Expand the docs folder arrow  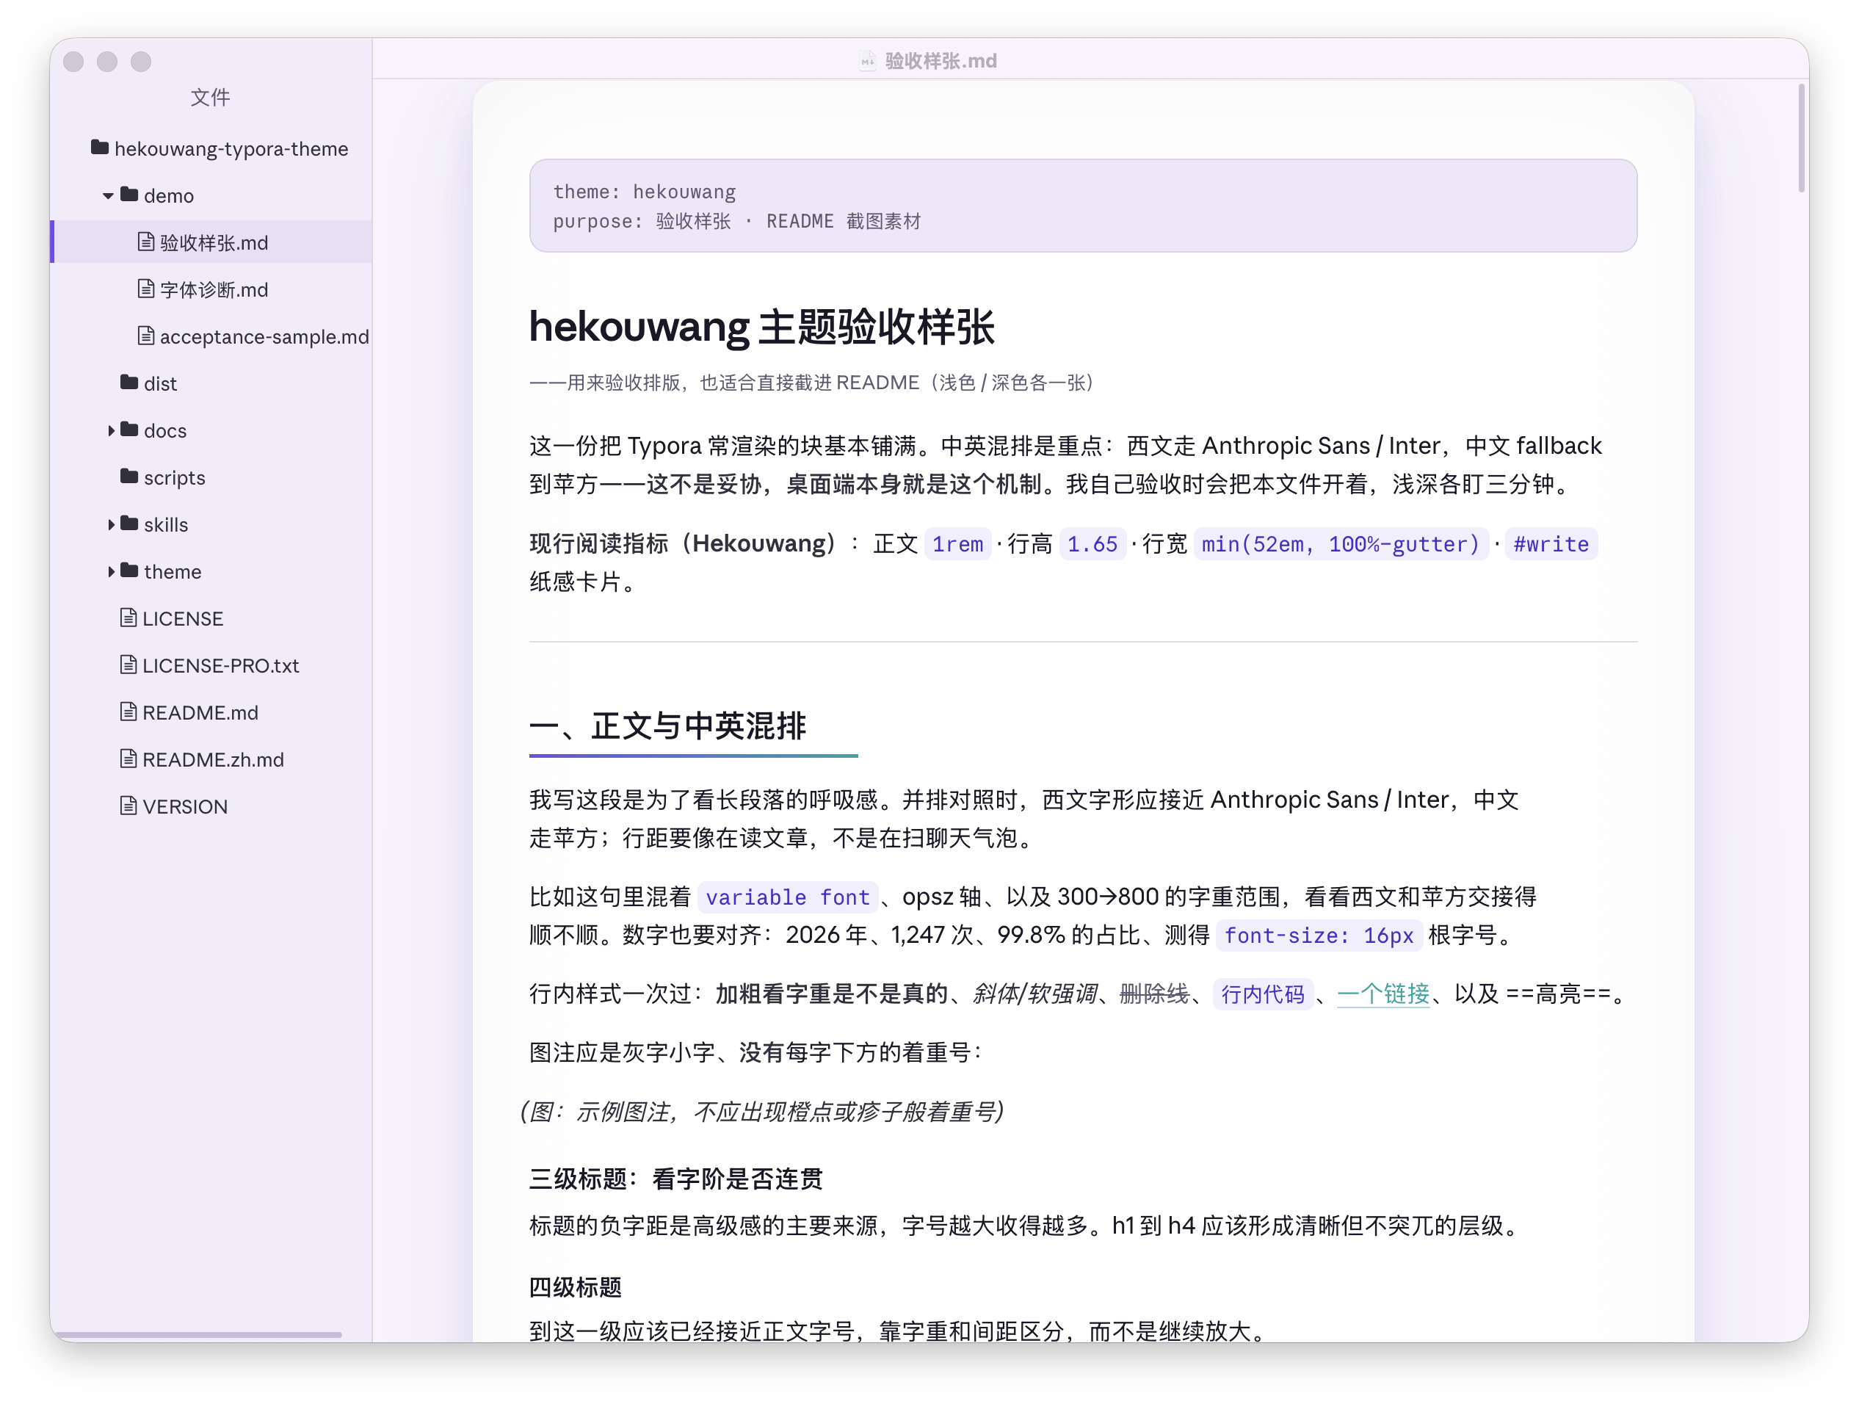(111, 430)
